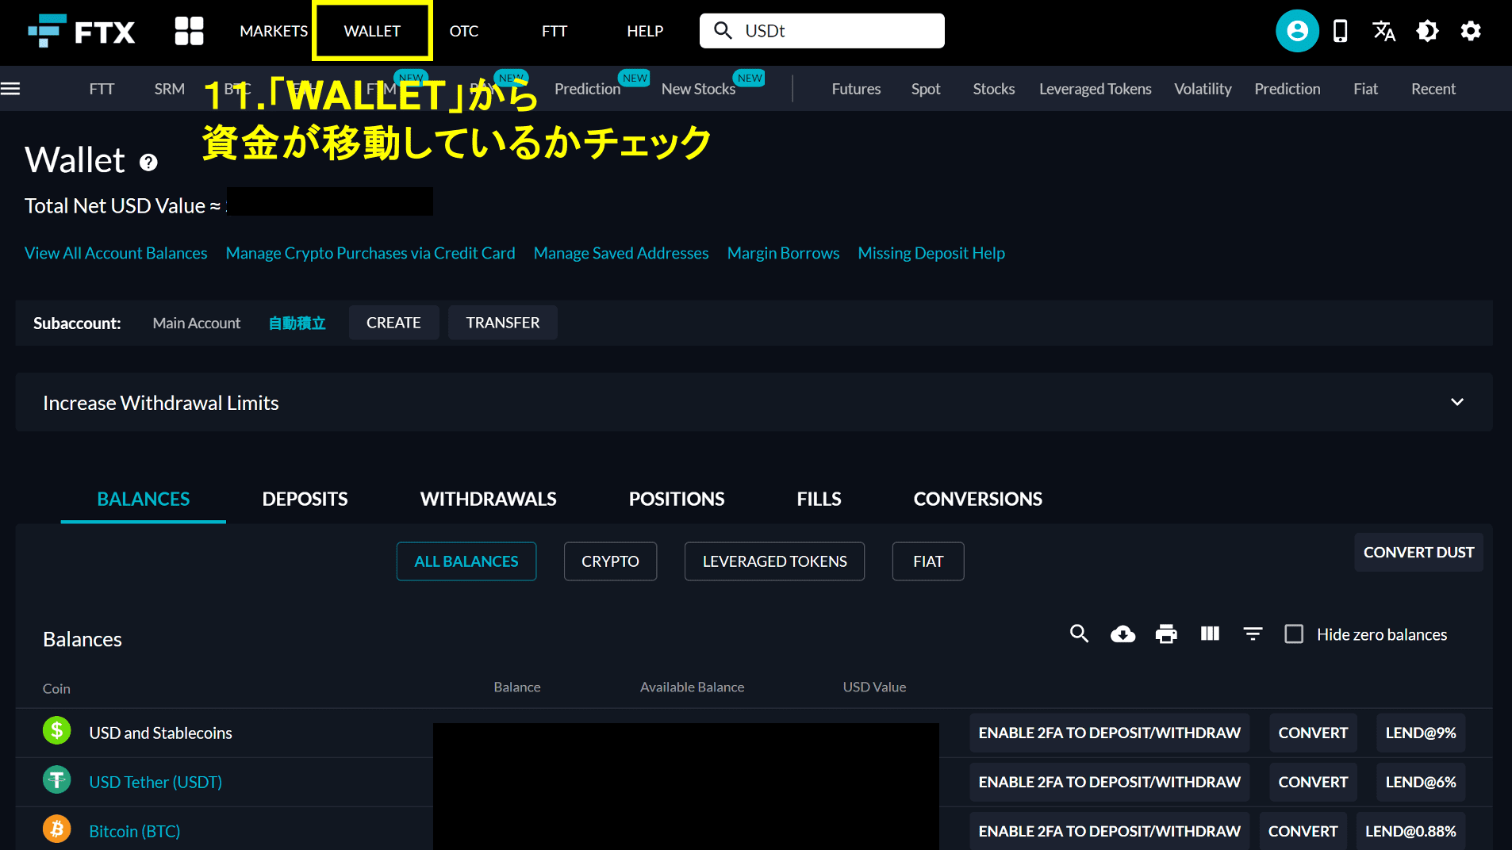Expand Increase Withdrawal Limits chevron

[x=1457, y=402]
